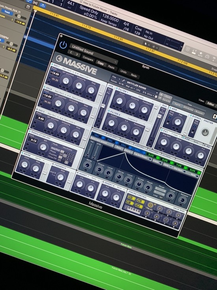Switch to Attributes view tab
The image size is (217, 290).
(188, 108)
